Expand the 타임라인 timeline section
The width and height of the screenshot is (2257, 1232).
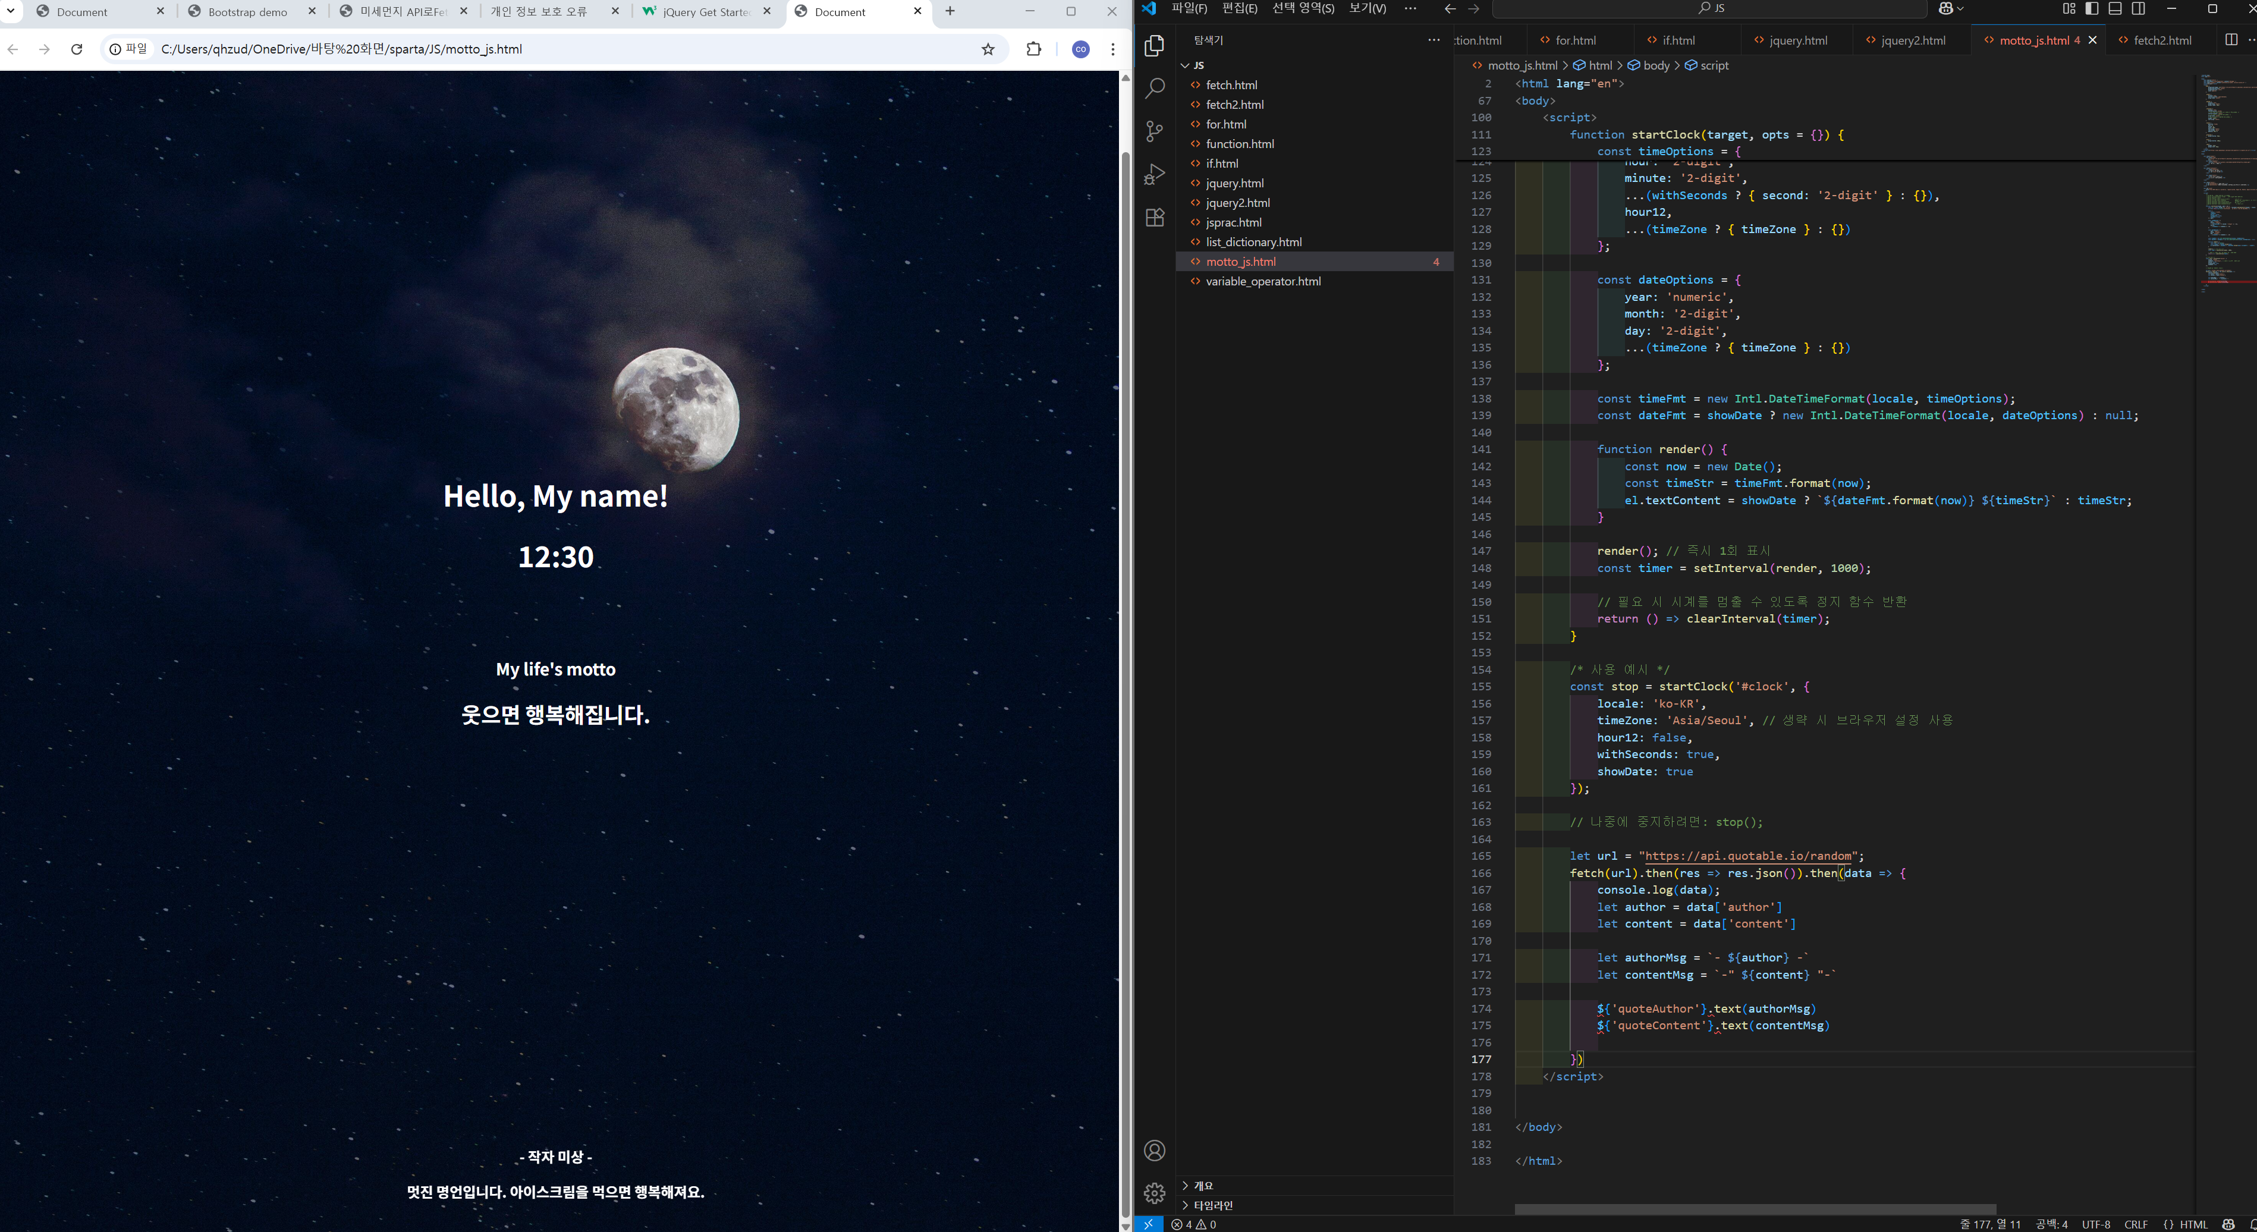[x=1314, y=1205]
